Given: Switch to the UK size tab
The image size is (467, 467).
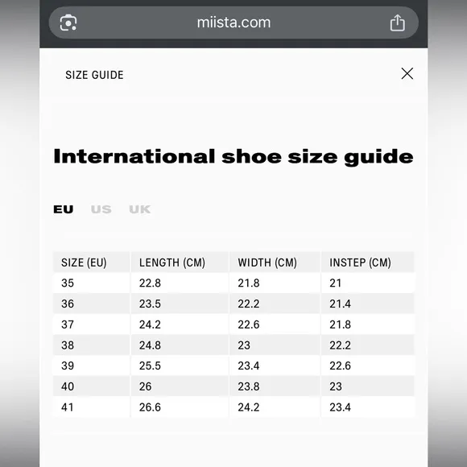Looking at the screenshot, I should pyautogui.click(x=139, y=209).
